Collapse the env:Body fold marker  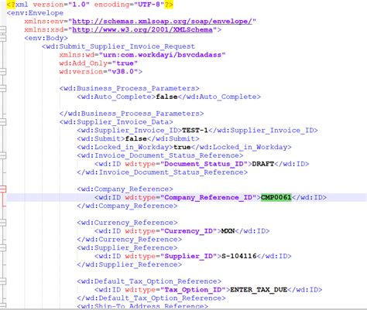(x=2, y=38)
